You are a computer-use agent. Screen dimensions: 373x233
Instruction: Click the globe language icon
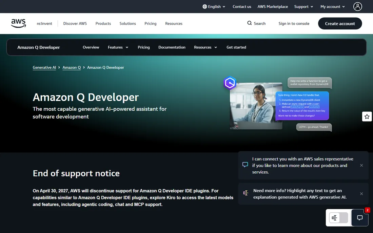click(204, 6)
